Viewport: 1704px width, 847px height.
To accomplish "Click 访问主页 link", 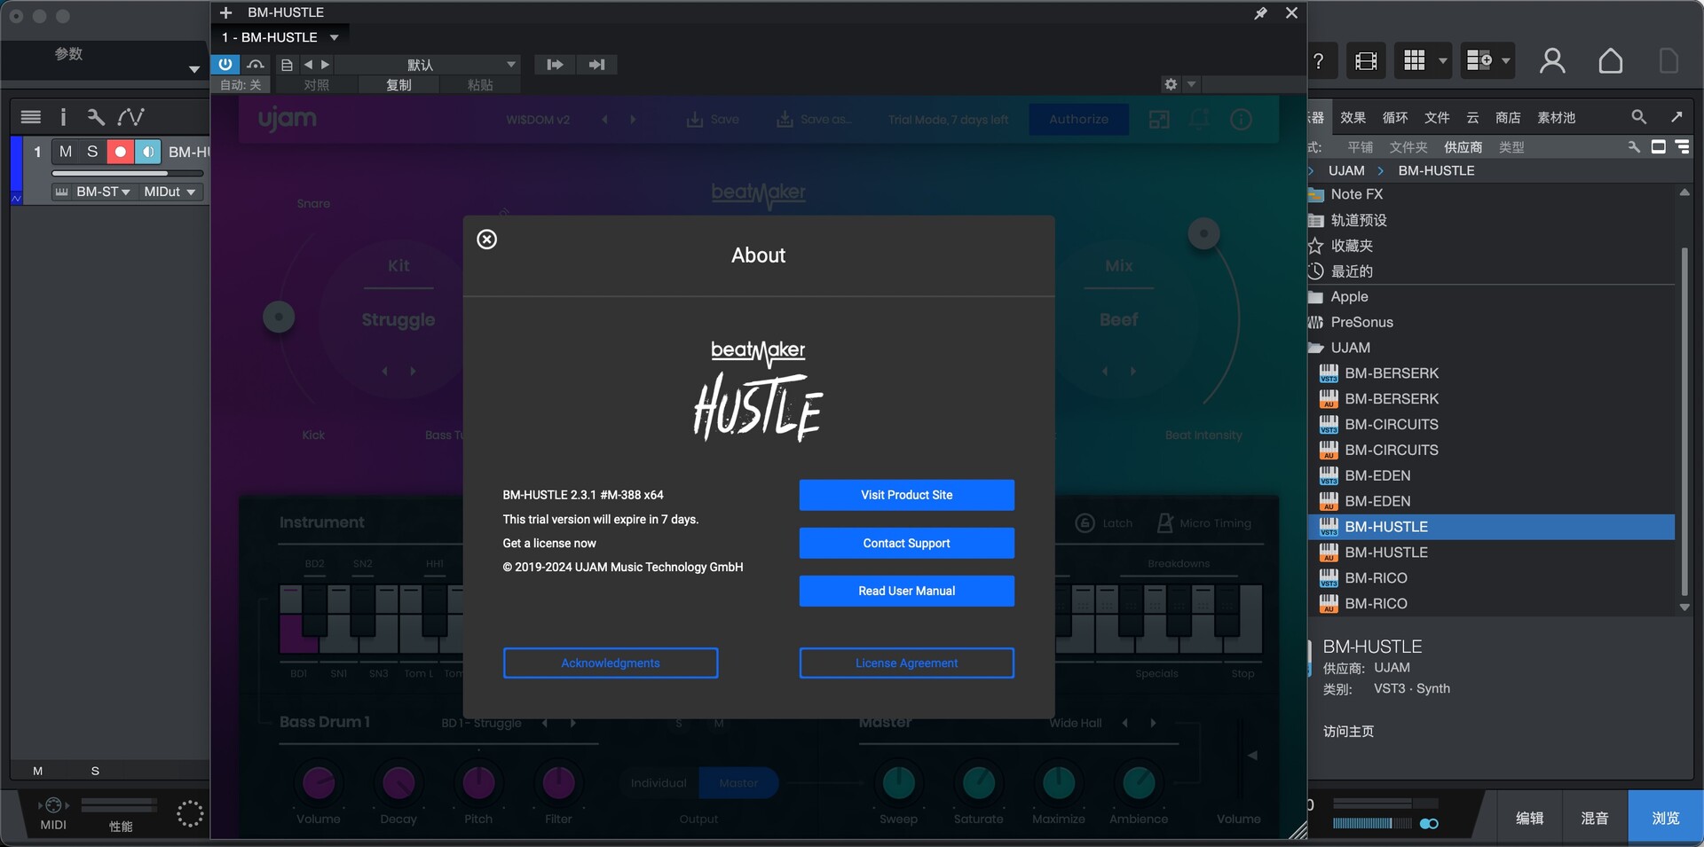I will (1348, 731).
